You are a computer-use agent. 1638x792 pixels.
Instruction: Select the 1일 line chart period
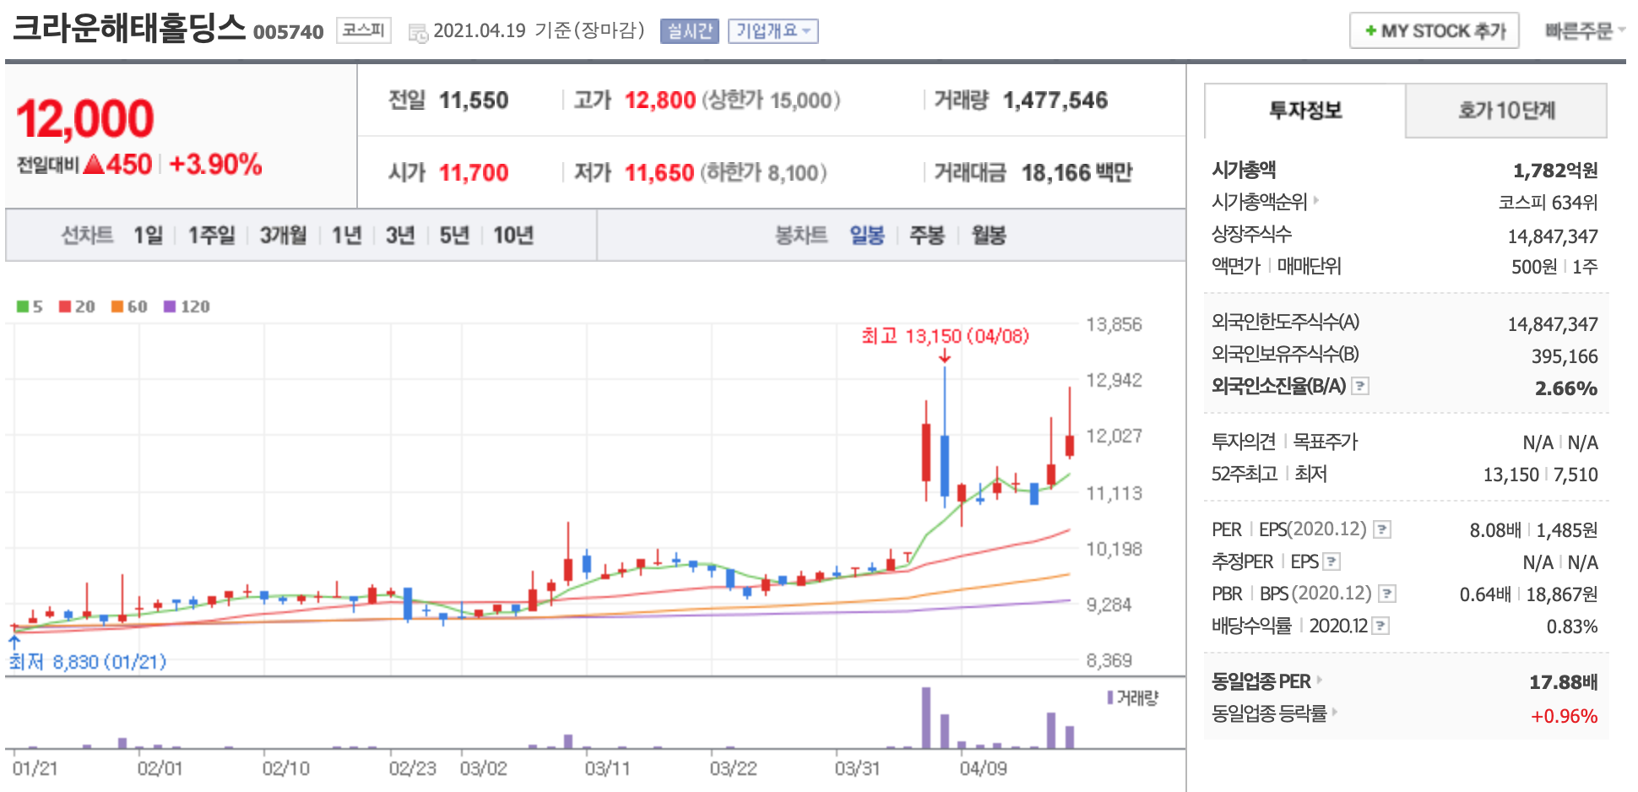148,235
